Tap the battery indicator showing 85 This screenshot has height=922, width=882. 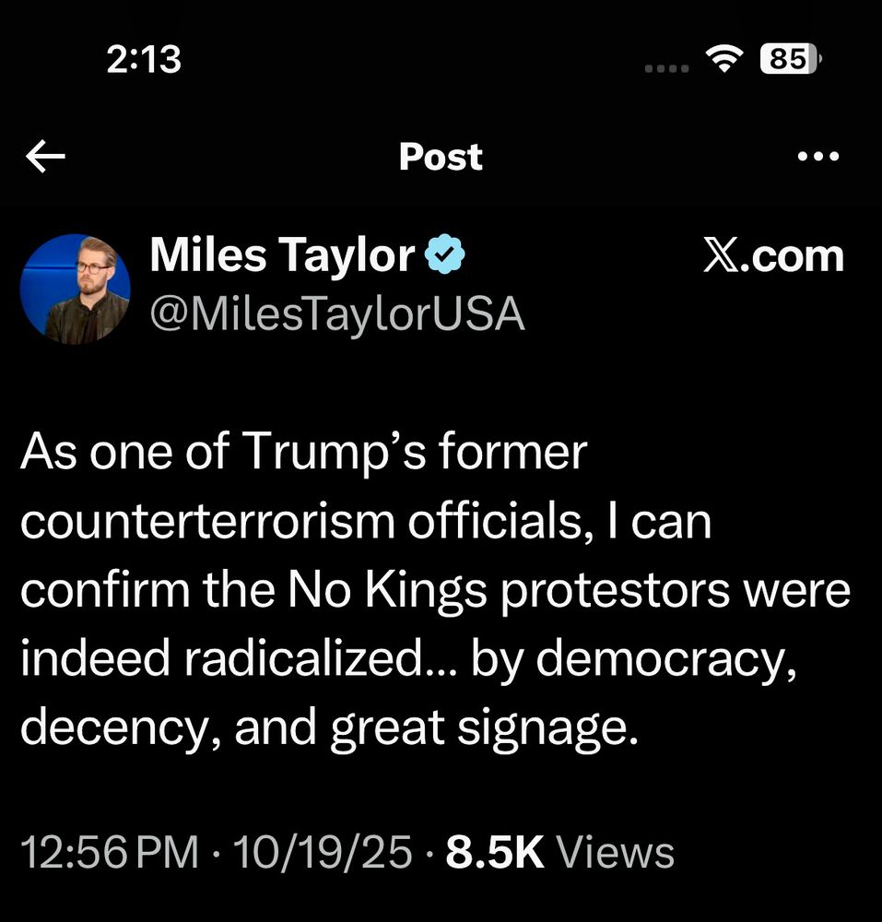(790, 60)
